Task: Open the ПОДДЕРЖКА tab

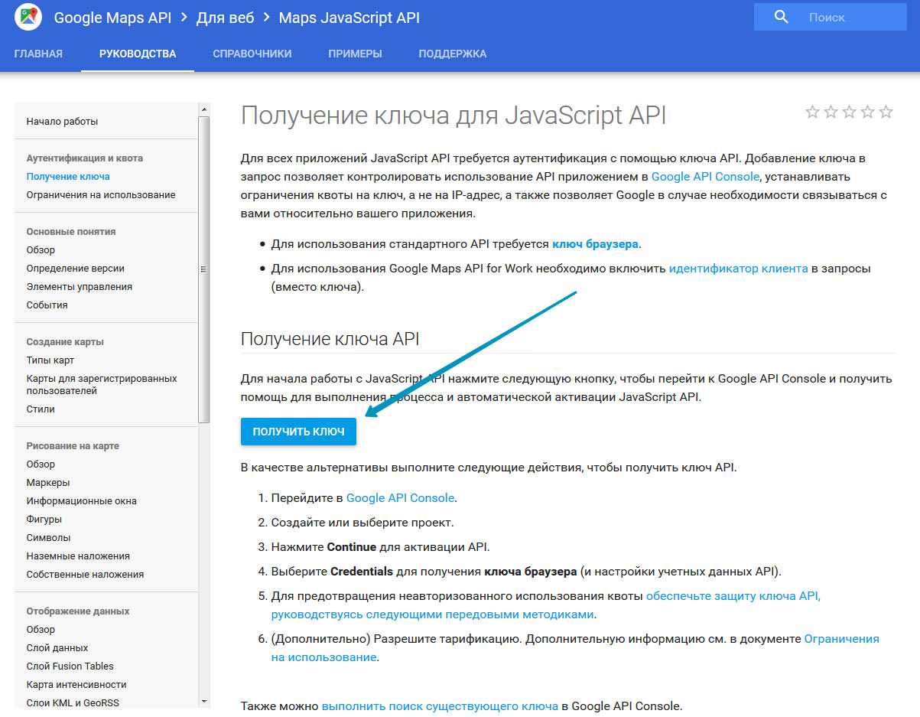Action: click(452, 54)
